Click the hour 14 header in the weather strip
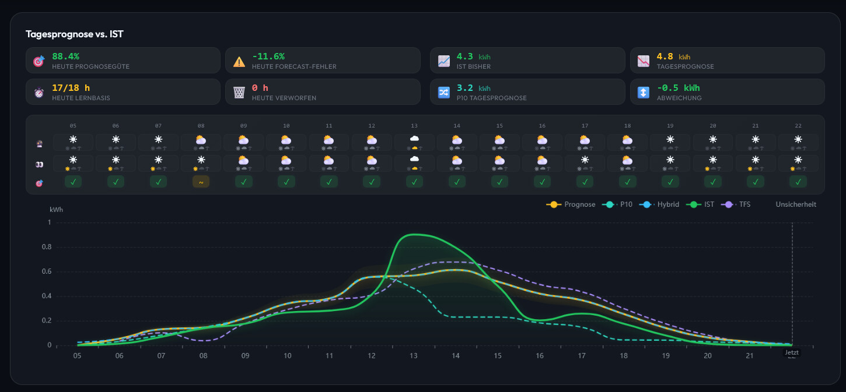Screen dimensions: 846x392 coord(457,126)
